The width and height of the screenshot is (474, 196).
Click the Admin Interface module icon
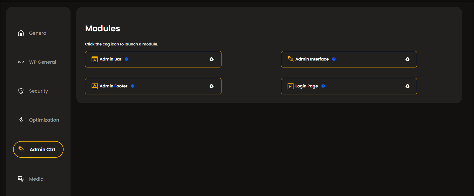[290, 59]
